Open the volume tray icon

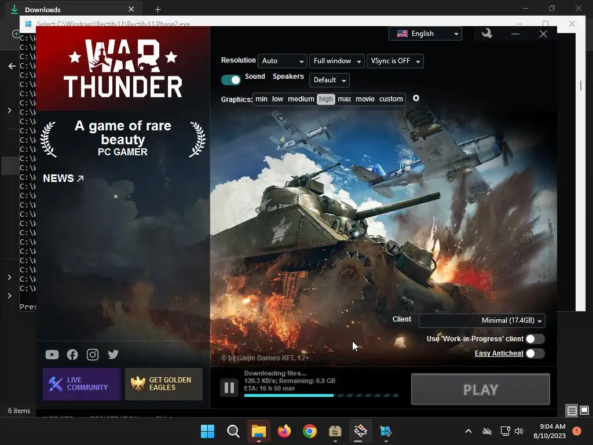point(519,431)
